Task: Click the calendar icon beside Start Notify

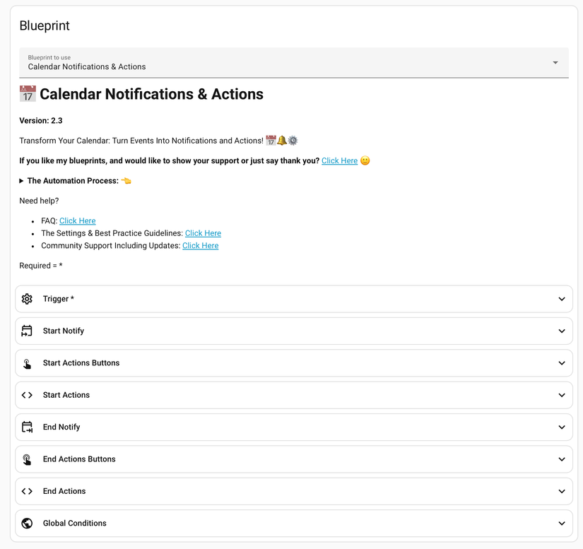Action: (x=27, y=331)
